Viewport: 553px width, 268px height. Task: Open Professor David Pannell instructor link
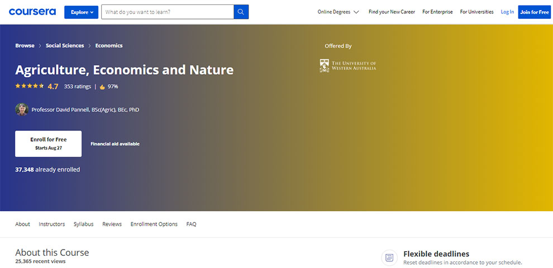85,110
